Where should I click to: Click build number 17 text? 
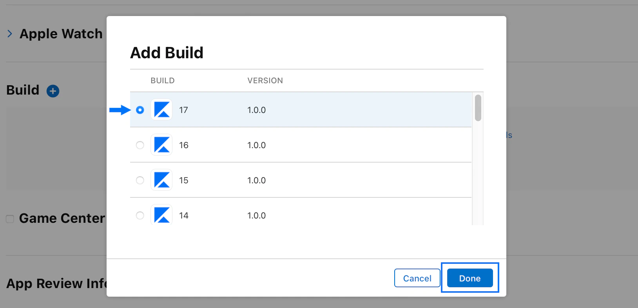click(183, 110)
